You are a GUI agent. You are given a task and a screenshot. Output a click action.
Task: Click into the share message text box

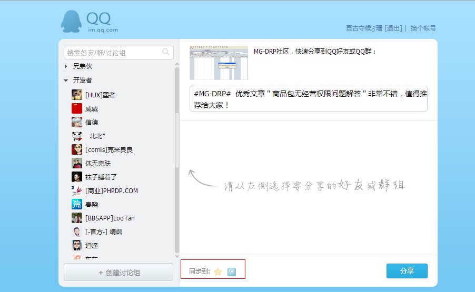coord(309,98)
